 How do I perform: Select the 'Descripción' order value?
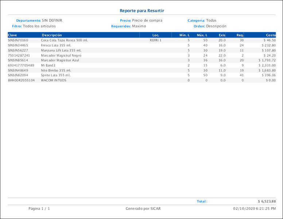tap(216, 26)
